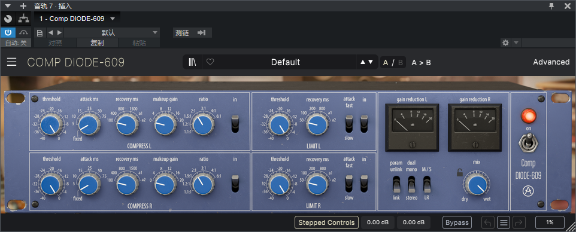Select the A preset slot

coord(386,62)
